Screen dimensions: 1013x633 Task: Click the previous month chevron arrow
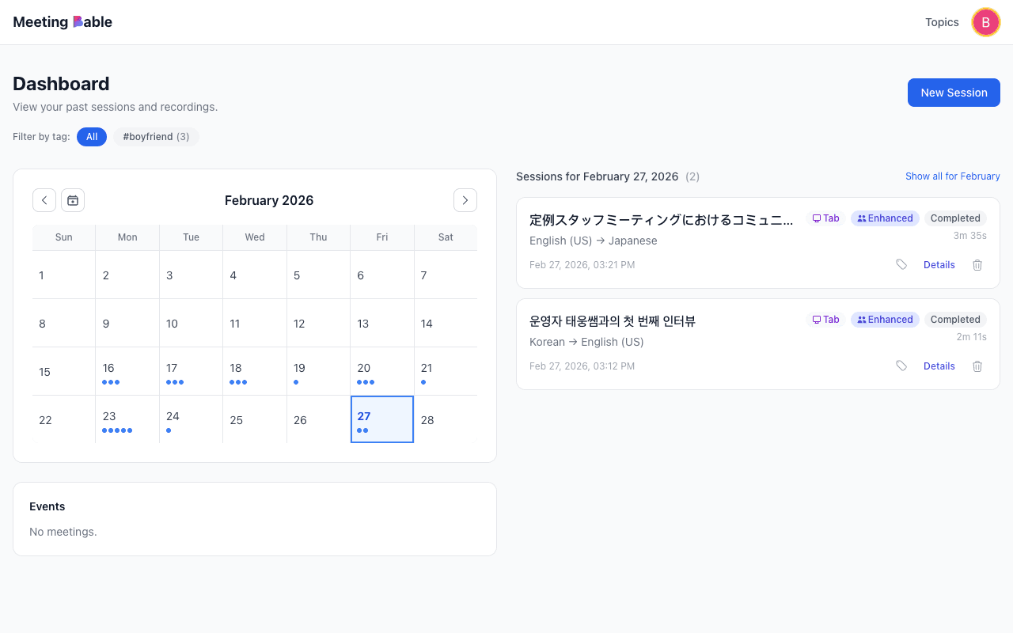[44, 200]
